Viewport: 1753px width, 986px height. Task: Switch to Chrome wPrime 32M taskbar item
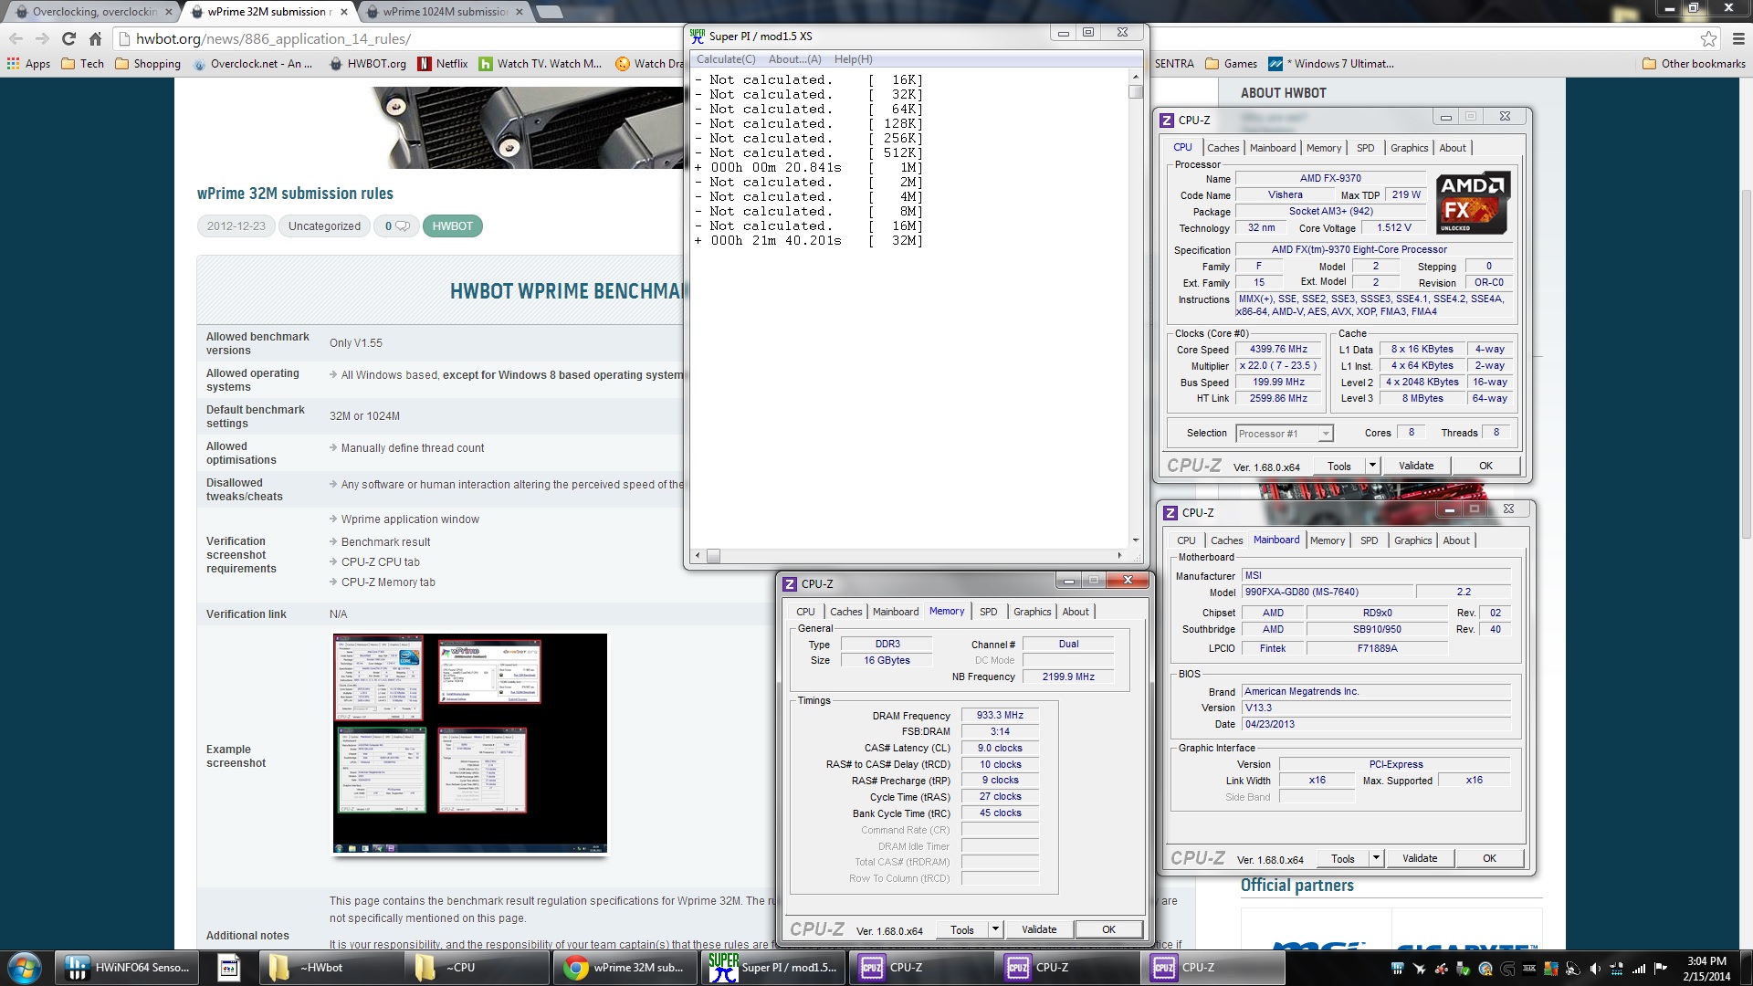[x=625, y=968]
